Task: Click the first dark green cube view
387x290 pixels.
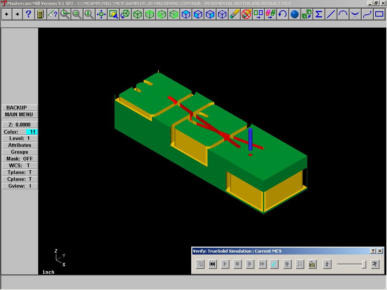Action: pos(138,14)
